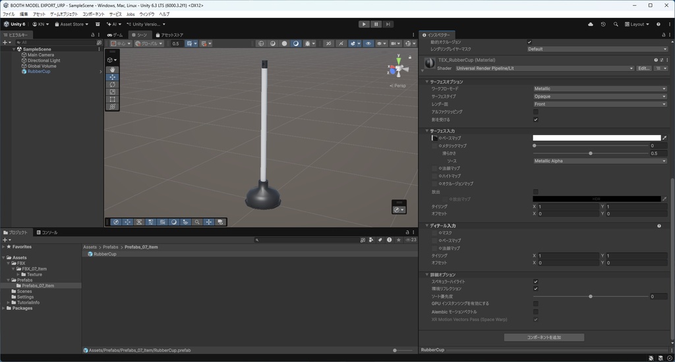
Task: Select the Hand view tool
Action: pos(112,70)
